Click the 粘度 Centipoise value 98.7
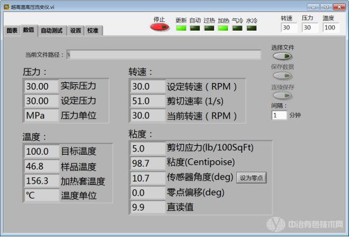Image resolution: width=349 pixels, height=237 pixels. pos(147,163)
